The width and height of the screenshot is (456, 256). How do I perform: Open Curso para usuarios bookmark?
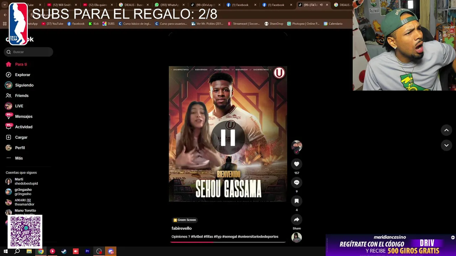pyautogui.click(x=171, y=24)
